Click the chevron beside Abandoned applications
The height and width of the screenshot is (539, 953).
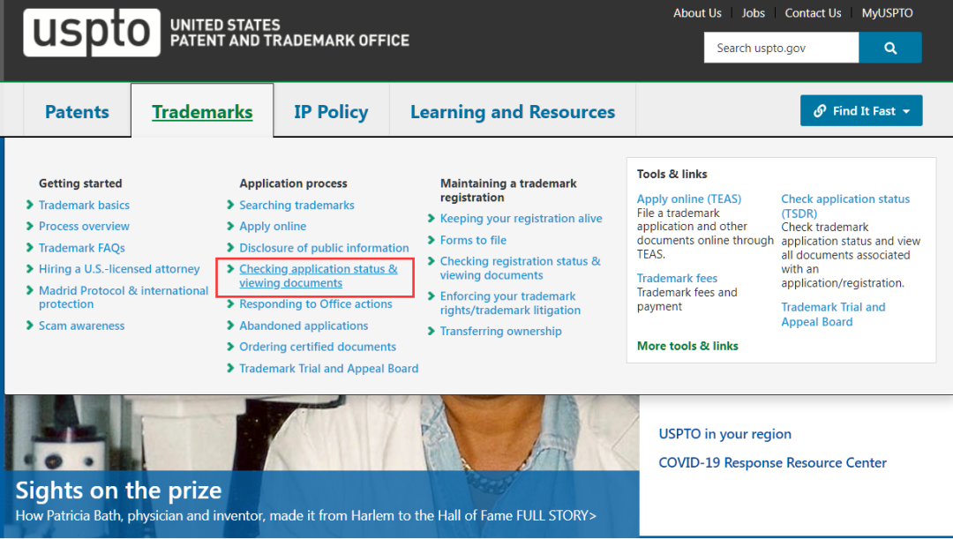click(230, 326)
